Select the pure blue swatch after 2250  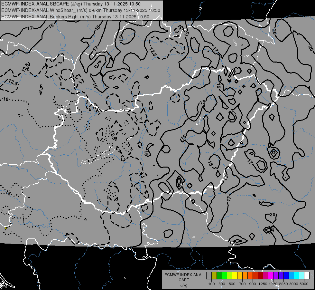click(x=286, y=276)
